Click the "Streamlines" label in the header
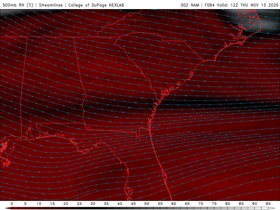Screen dimensions: 280x210 [51, 5]
